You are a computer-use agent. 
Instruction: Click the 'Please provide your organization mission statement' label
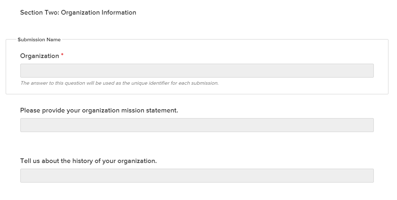tap(99, 110)
